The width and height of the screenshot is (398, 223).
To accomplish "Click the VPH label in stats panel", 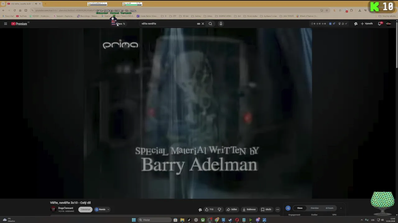I will [334, 215].
